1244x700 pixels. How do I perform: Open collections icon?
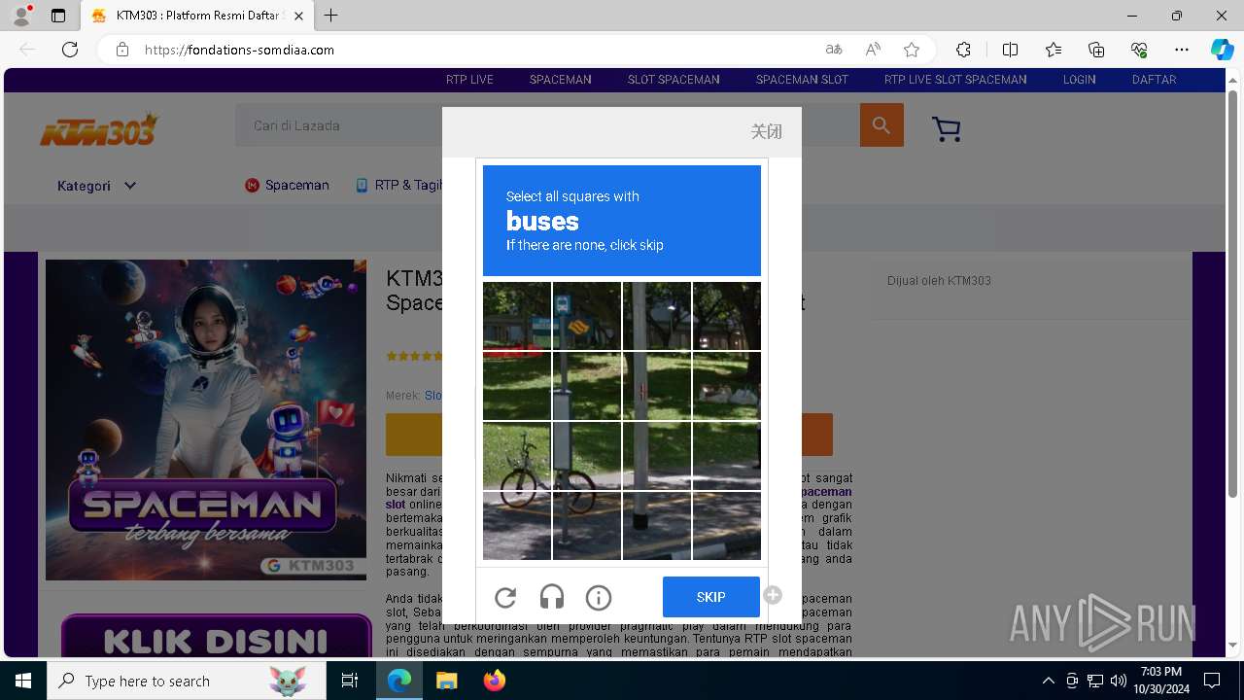point(1096,50)
